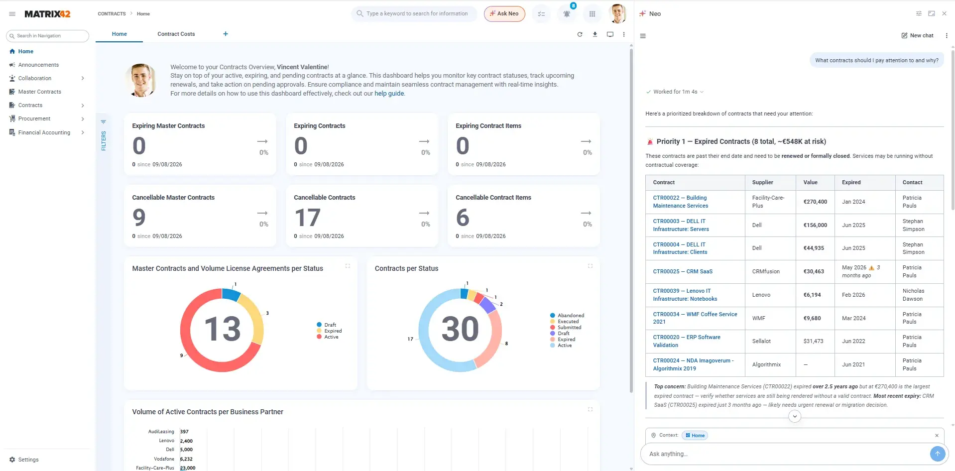Open CTR00025 CRM SaaS contract link
Viewport: 955px width, 471px height.
(x=683, y=271)
